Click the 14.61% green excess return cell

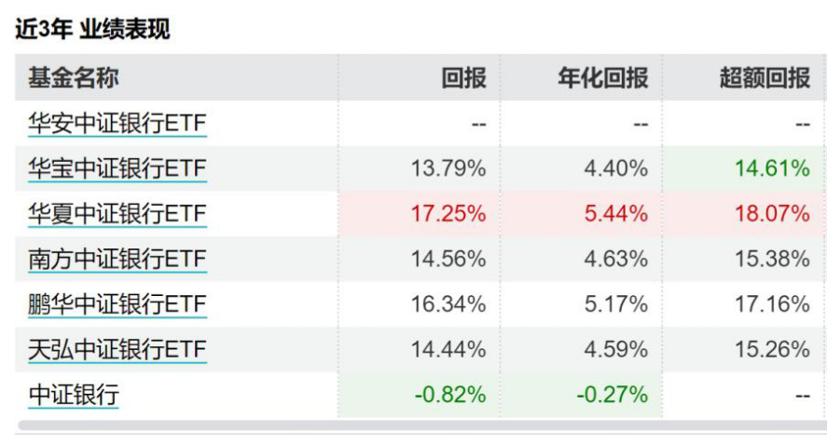tap(772, 168)
